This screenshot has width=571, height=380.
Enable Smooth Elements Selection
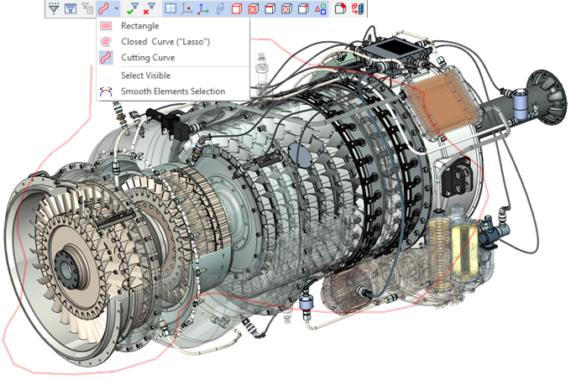pyautogui.click(x=173, y=91)
